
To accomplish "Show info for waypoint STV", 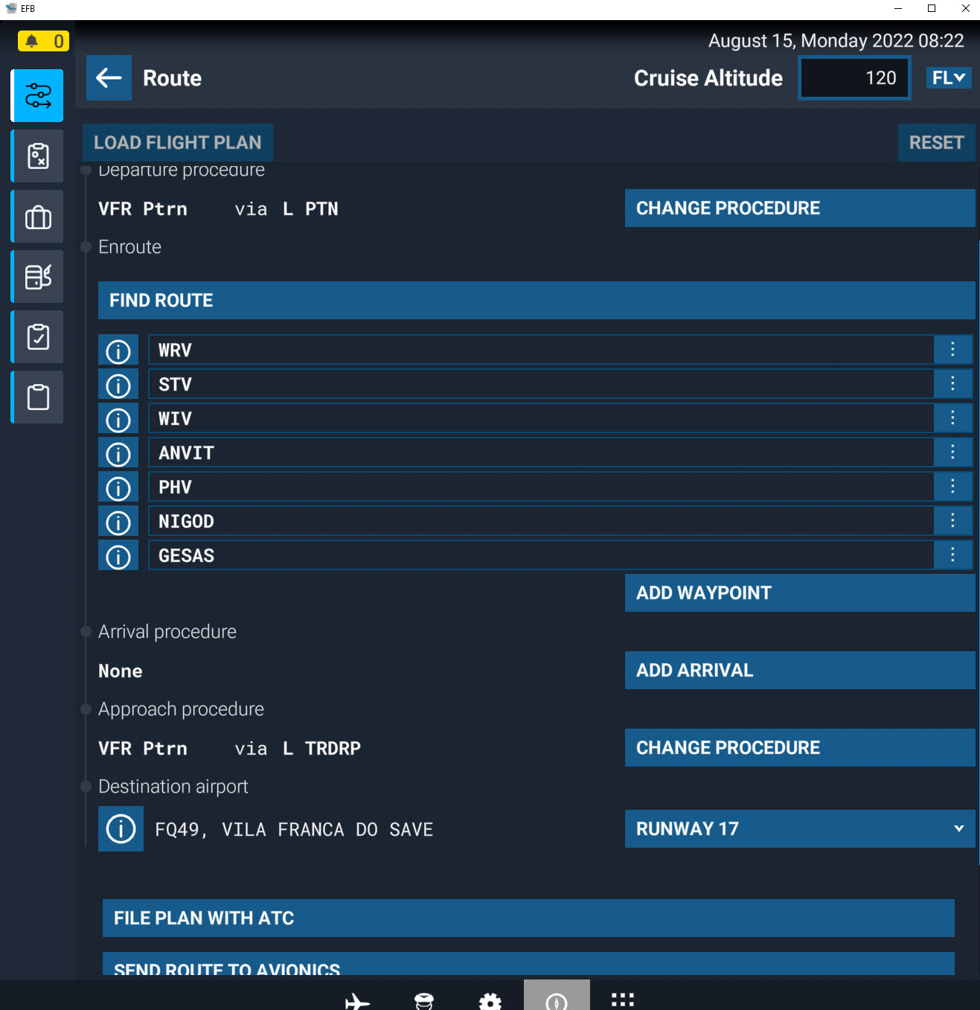I will point(118,385).
